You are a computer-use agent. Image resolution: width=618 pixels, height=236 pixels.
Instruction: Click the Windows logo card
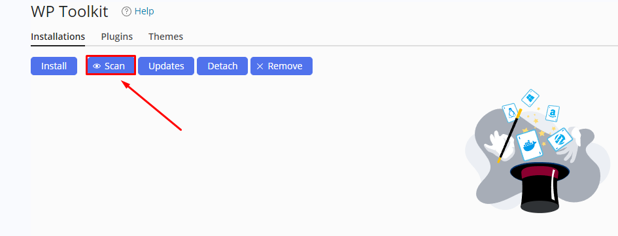point(530,98)
